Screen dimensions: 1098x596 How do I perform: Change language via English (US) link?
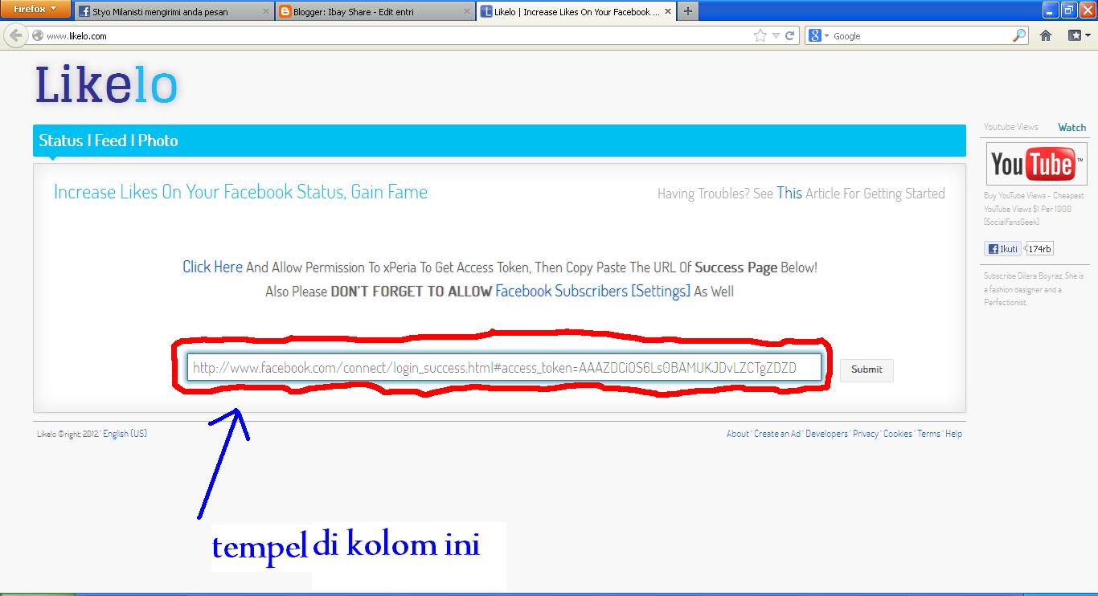tap(125, 434)
